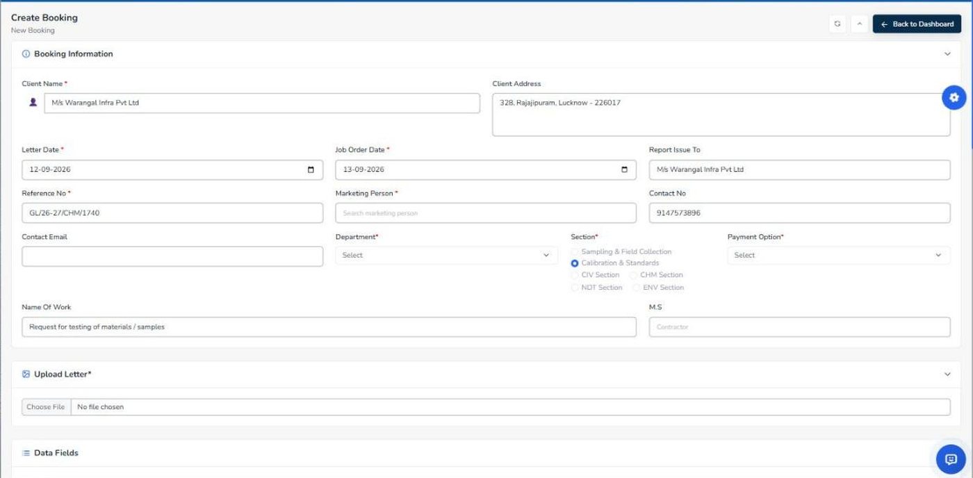Click the Client Address text area
This screenshot has height=478, width=973.
[x=721, y=115]
